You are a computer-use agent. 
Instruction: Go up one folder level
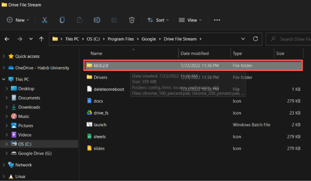click(x=41, y=39)
